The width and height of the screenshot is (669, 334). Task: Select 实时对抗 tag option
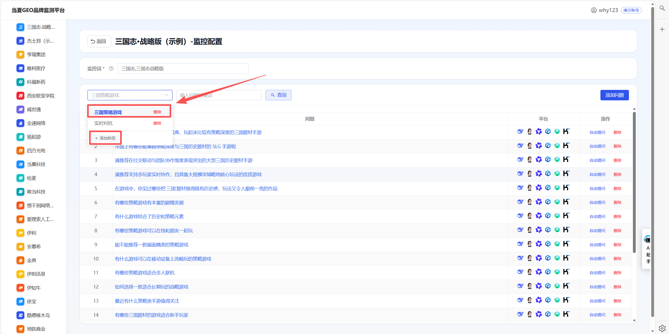104,123
